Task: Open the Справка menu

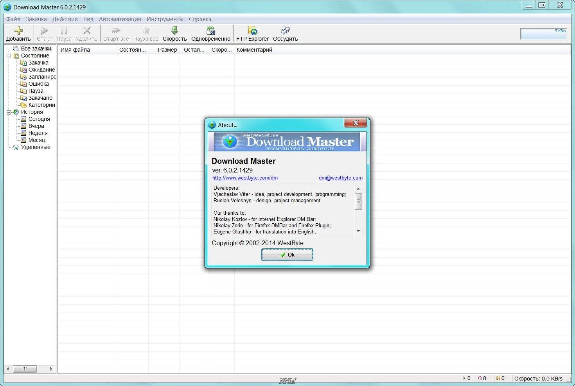Action: 200,19
